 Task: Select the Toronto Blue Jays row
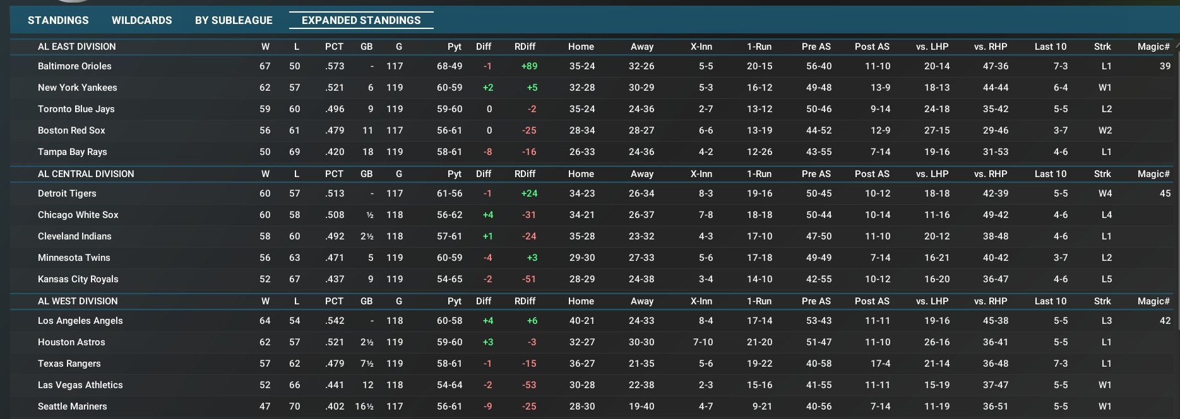tap(76, 109)
